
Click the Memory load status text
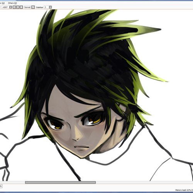coord(184,190)
